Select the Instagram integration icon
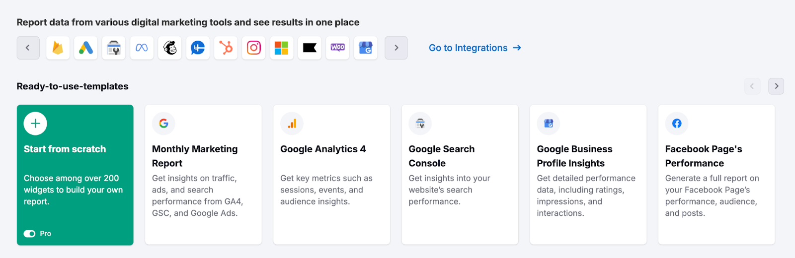 point(254,48)
